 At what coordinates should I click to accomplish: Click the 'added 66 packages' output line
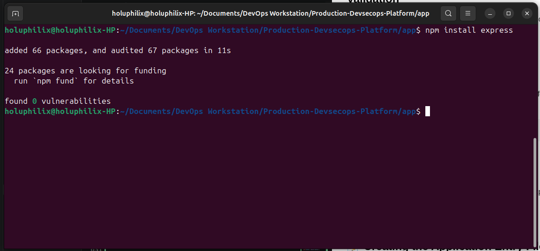118,51
